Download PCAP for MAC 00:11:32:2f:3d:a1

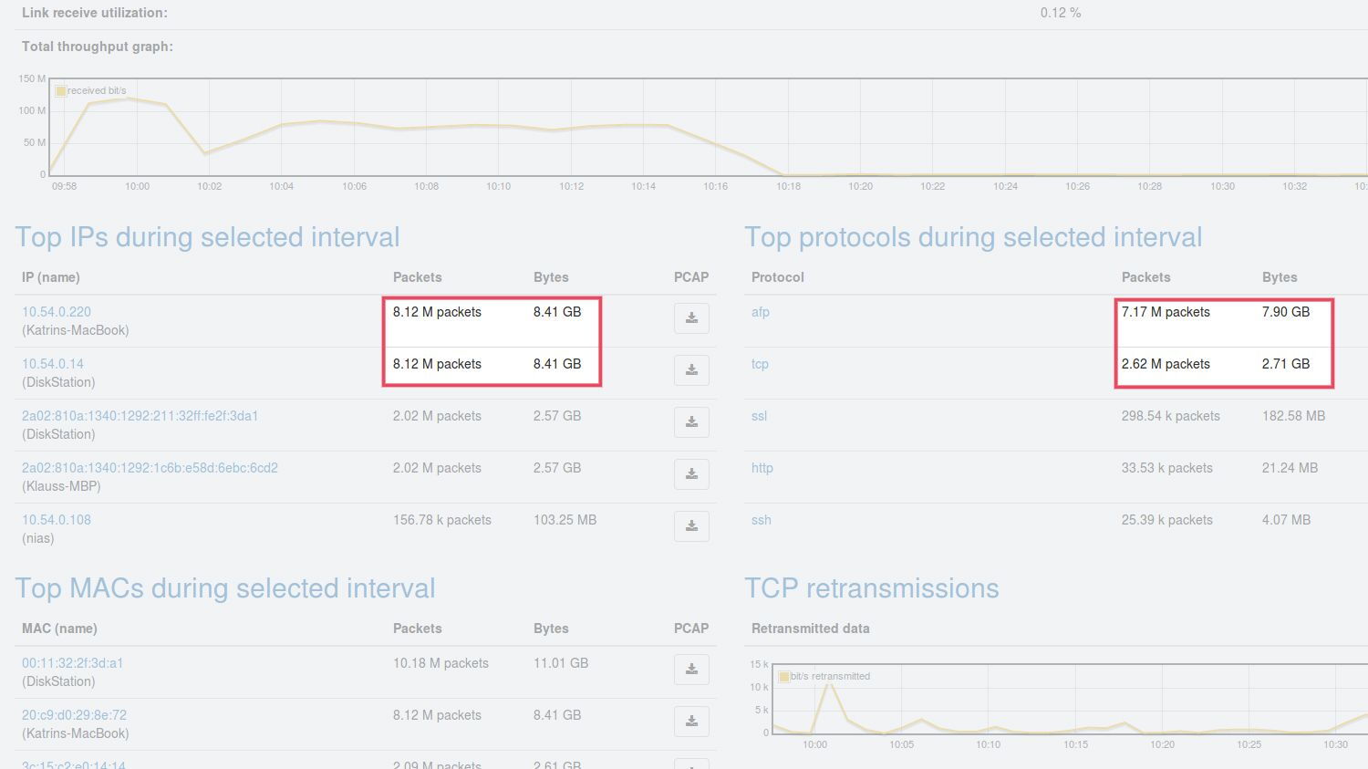tap(691, 670)
